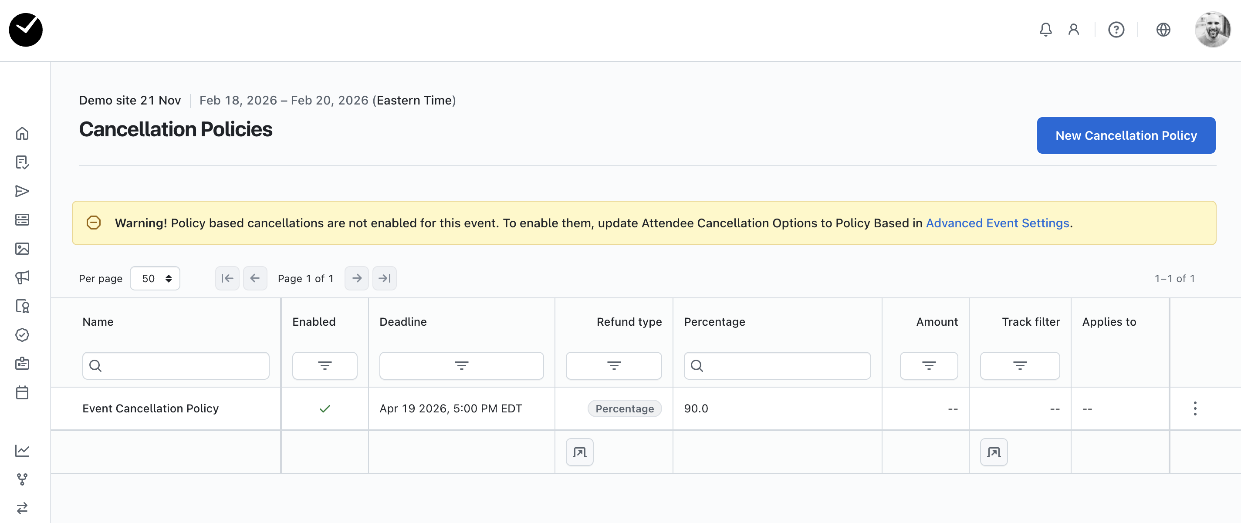Click the Refund type footer summary icon
Viewport: 1241px width, 523px height.
579,452
